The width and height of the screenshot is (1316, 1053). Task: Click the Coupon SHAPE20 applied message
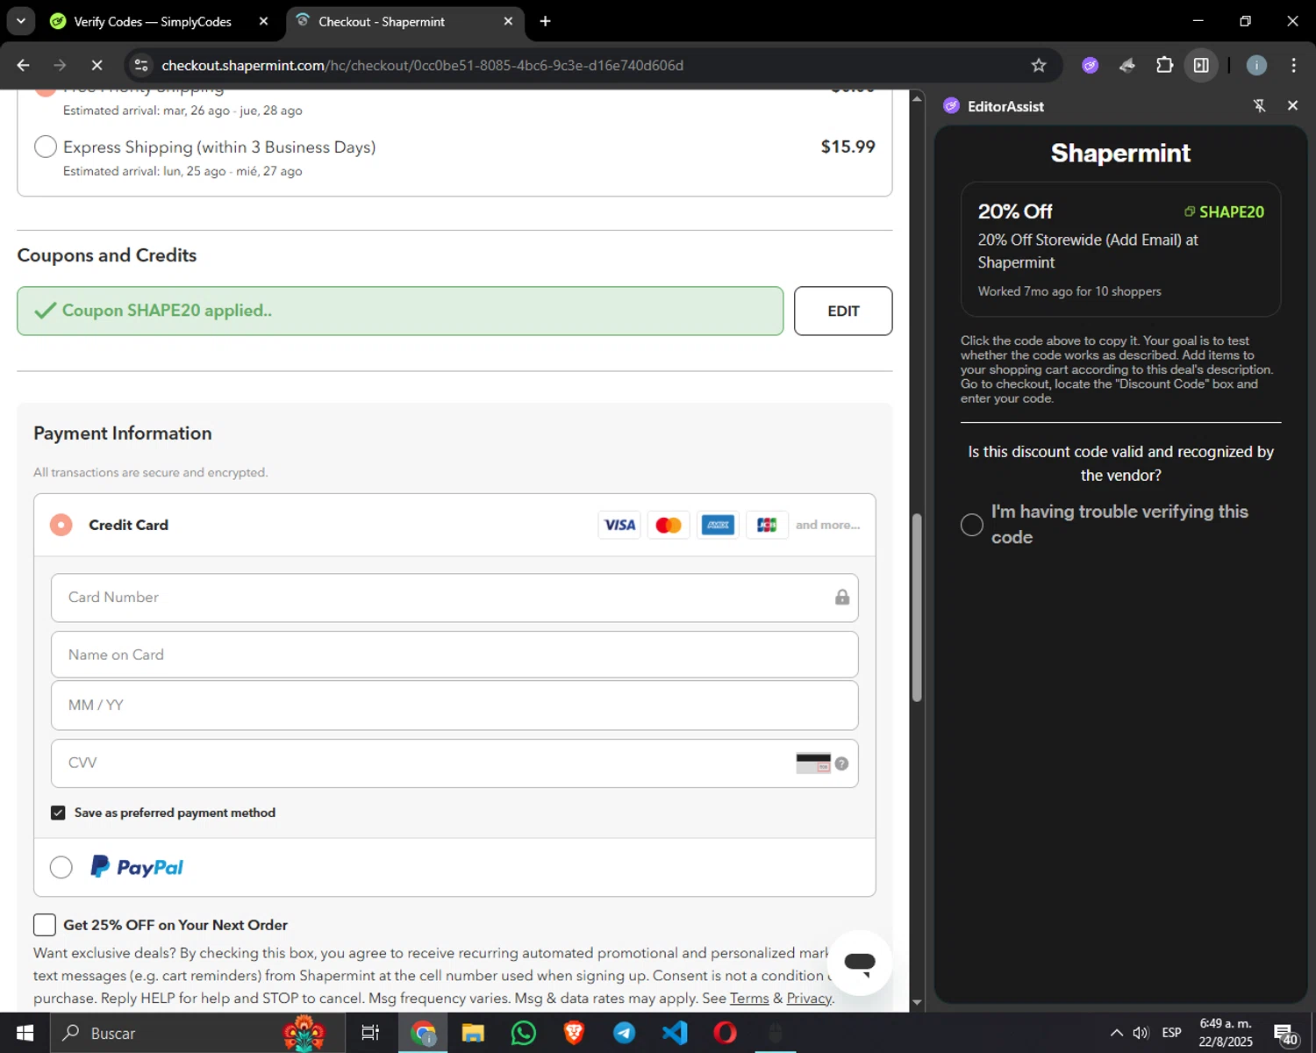click(x=400, y=311)
